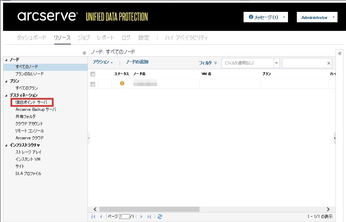Viewport: 346px width, 222px height.
Task: Go to the first page arrow icon
Action: [x=93, y=217]
